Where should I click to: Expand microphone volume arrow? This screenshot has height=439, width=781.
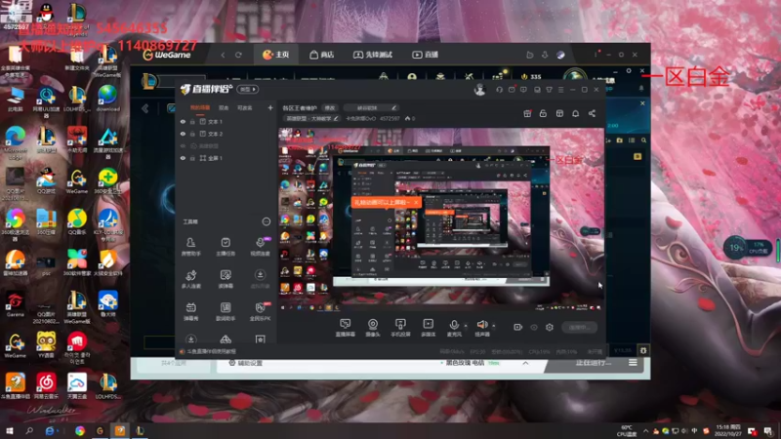pos(466,326)
